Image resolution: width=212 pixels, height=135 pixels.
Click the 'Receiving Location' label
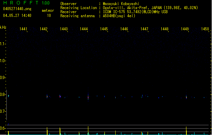pos(79,8)
